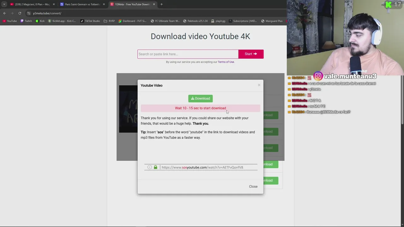
Task: View site information icon in address bar
Action: [x=29, y=13]
